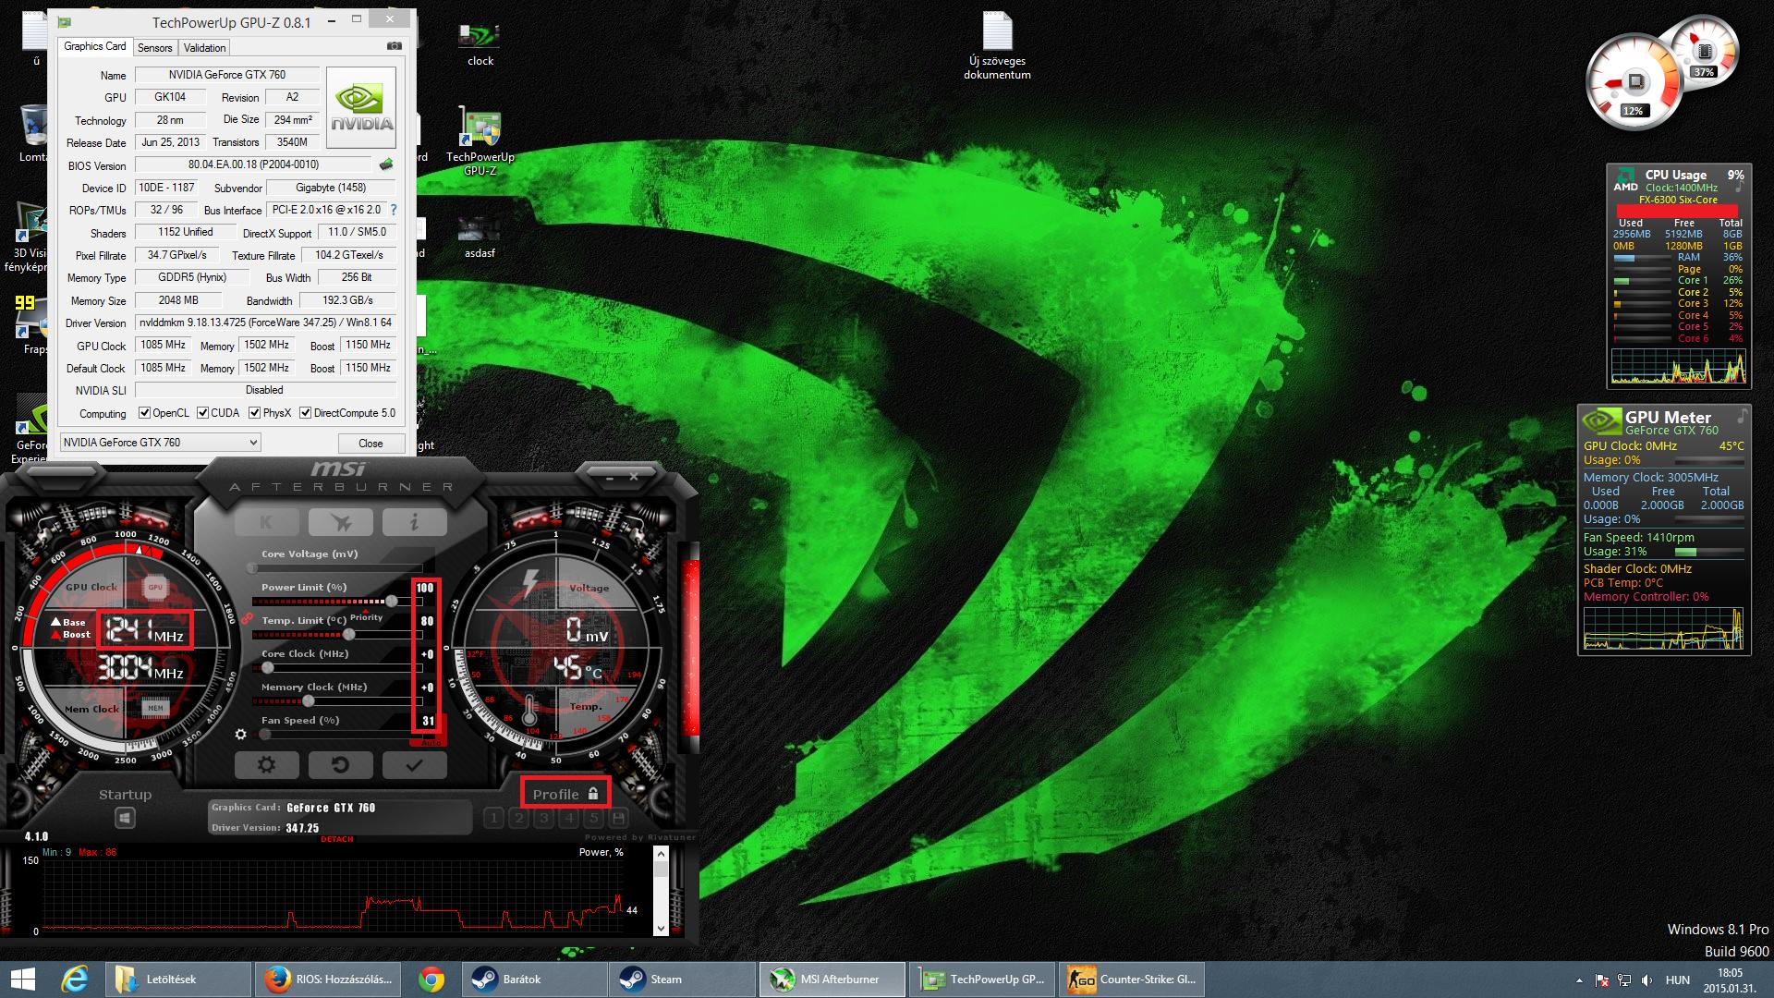Switch to Sensors tab

[x=154, y=47]
